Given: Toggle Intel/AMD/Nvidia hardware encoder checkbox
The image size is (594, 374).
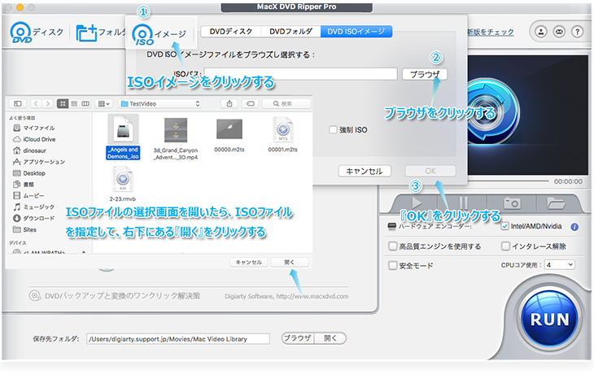Looking at the screenshot, I should click(x=504, y=226).
